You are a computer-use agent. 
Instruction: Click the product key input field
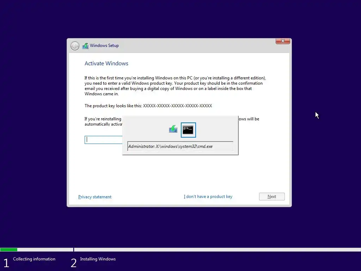click(103, 140)
